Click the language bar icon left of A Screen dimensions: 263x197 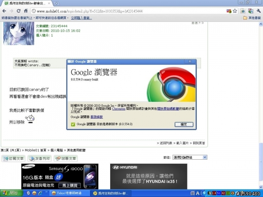coord(193,193)
